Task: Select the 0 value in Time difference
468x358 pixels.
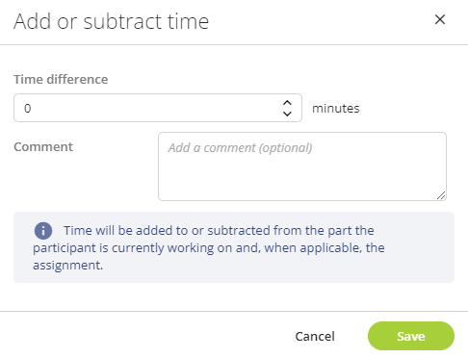Action: click(28, 109)
